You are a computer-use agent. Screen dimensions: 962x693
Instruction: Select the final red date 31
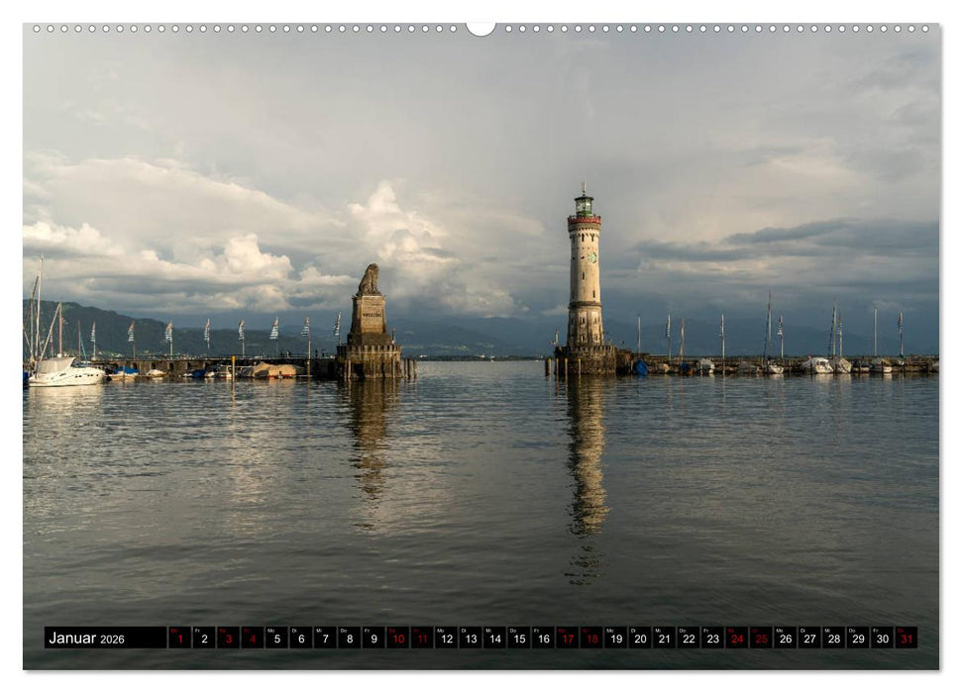tap(906, 640)
